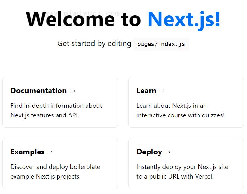
Task: Click 'Next.js features and API.' text line
Action: click(x=45, y=115)
